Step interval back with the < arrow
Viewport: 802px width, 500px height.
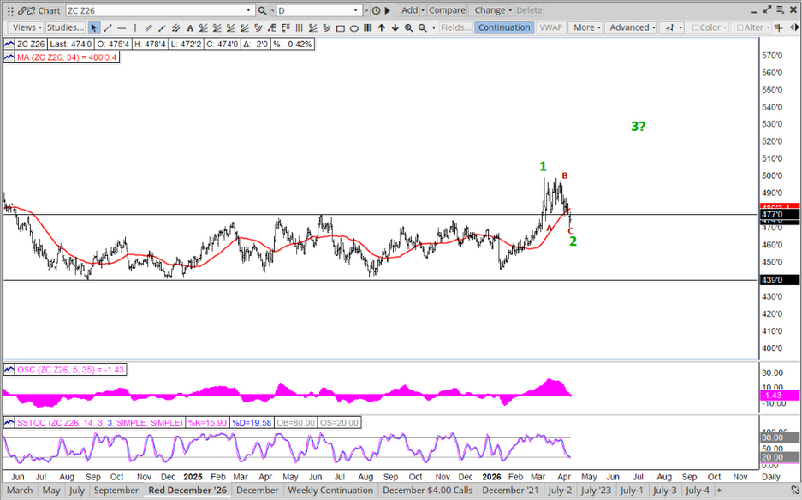pyautogui.click(x=273, y=10)
